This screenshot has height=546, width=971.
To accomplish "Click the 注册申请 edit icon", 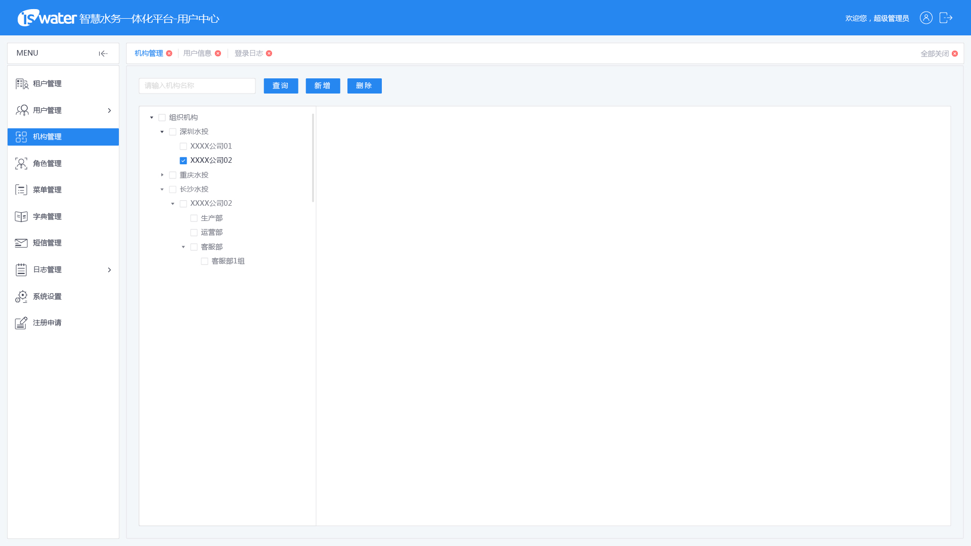I will coord(21,323).
